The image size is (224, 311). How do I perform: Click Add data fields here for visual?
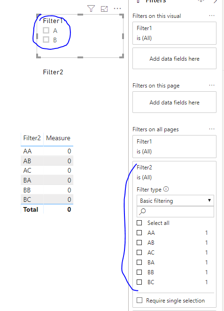pos(174,58)
